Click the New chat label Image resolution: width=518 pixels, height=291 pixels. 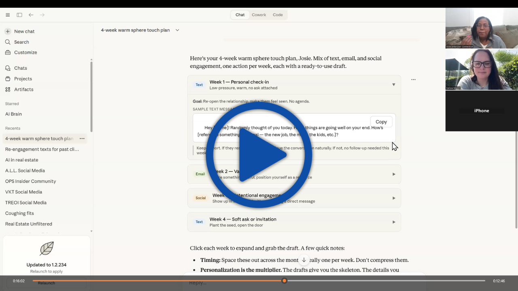[x=24, y=32]
